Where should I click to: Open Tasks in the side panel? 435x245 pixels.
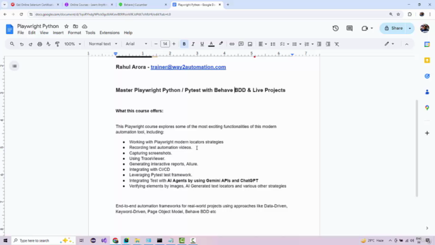tap(427, 76)
